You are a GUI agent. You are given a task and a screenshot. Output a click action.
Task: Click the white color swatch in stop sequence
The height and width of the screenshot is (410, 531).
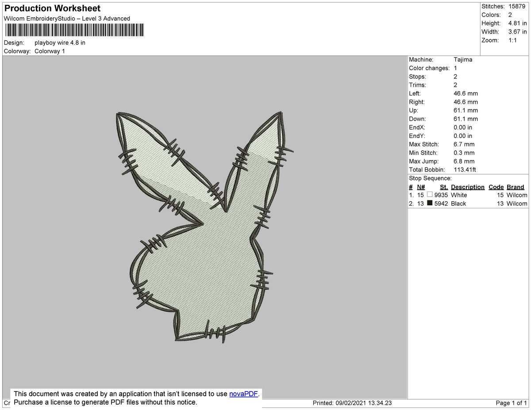430,195
